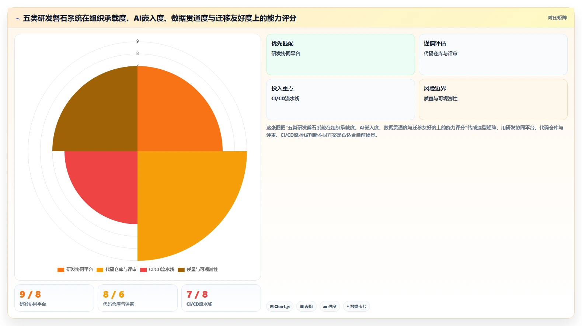Toggle the 研发协同平台 legend color box
Screen dimensions: 582x326
coord(61,270)
